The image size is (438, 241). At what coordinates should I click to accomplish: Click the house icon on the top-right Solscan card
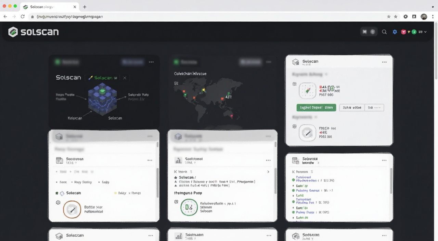coord(296,62)
